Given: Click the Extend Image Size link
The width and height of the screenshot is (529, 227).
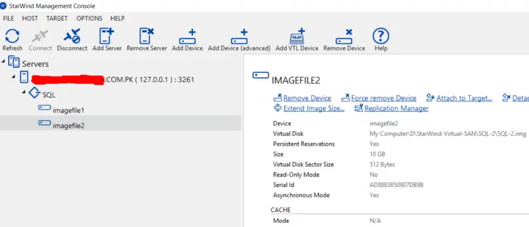Looking at the screenshot, I should (x=314, y=108).
